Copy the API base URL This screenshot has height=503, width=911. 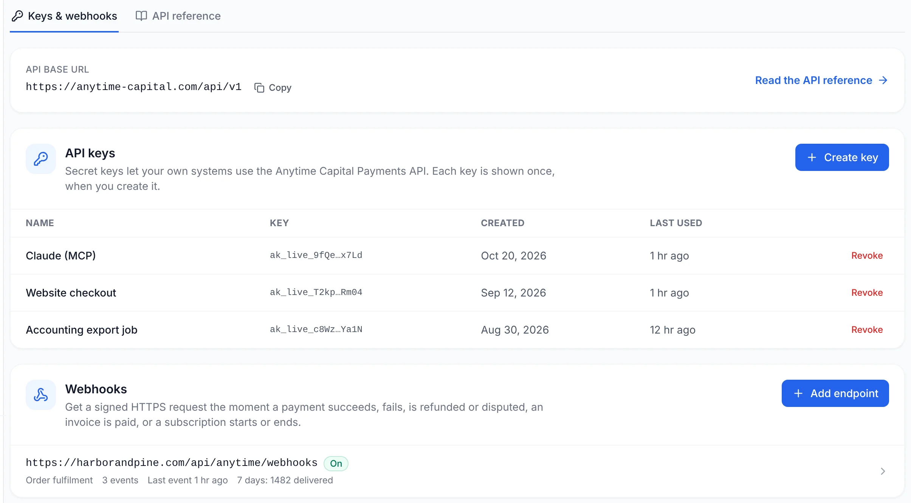tap(273, 88)
